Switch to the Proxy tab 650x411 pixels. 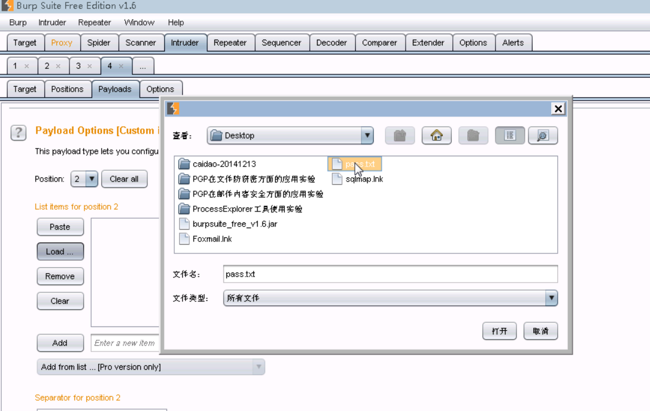pos(62,43)
